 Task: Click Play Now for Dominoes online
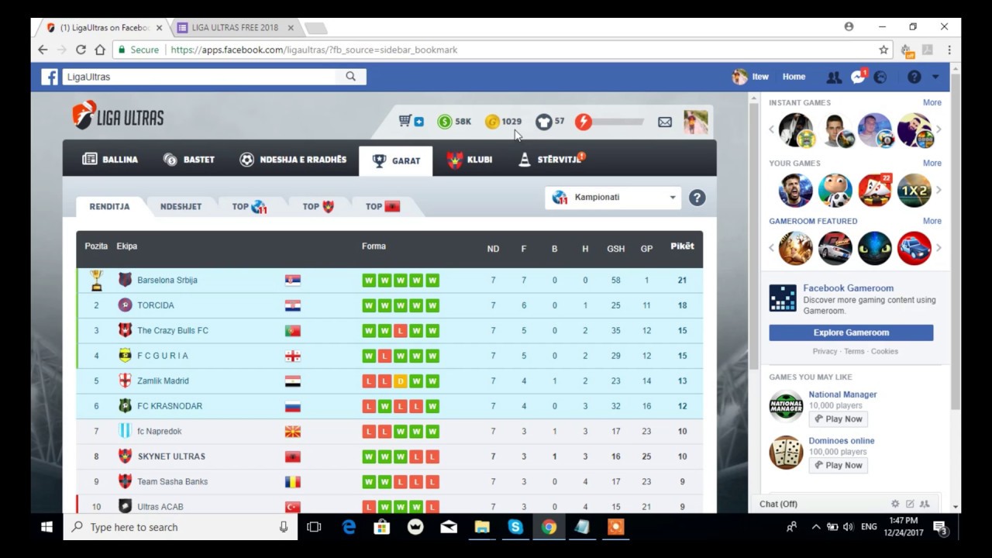tap(838, 465)
